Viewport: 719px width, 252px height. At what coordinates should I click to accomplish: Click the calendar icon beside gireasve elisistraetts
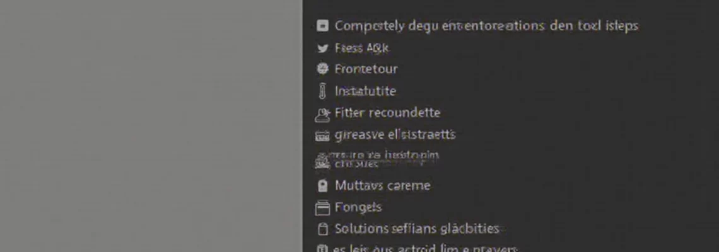(323, 135)
